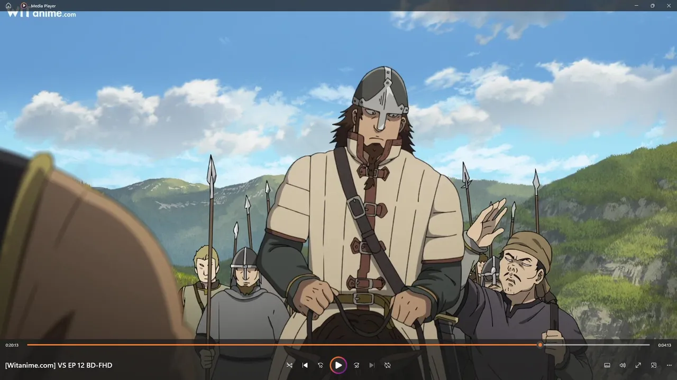Enter full screen mode

tap(638, 365)
